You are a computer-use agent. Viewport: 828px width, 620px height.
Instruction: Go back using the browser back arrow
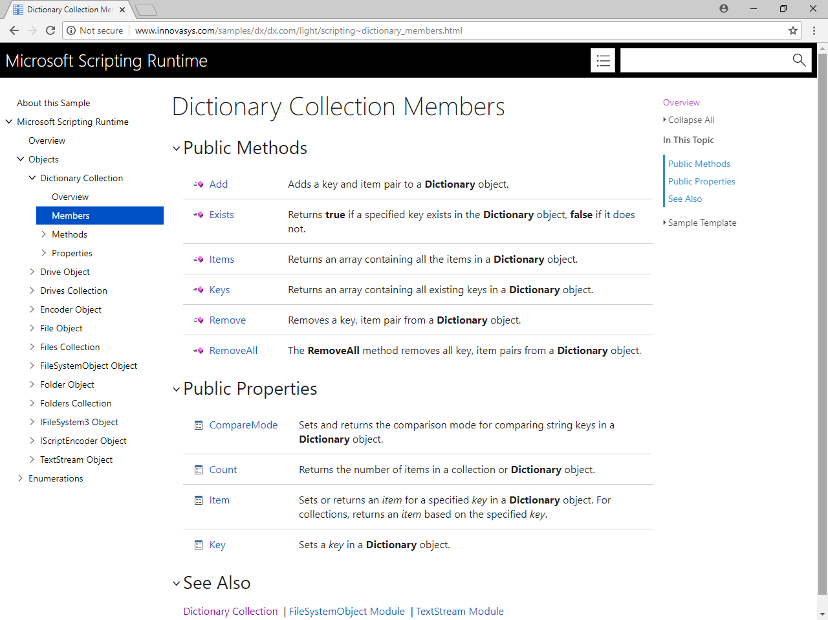click(x=14, y=30)
